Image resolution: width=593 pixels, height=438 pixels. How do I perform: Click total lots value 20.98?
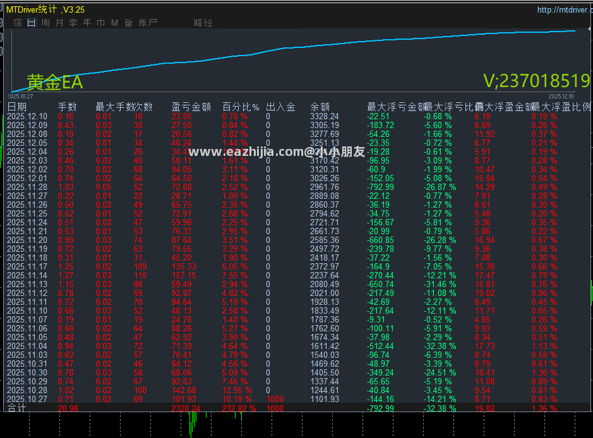[x=68, y=408]
